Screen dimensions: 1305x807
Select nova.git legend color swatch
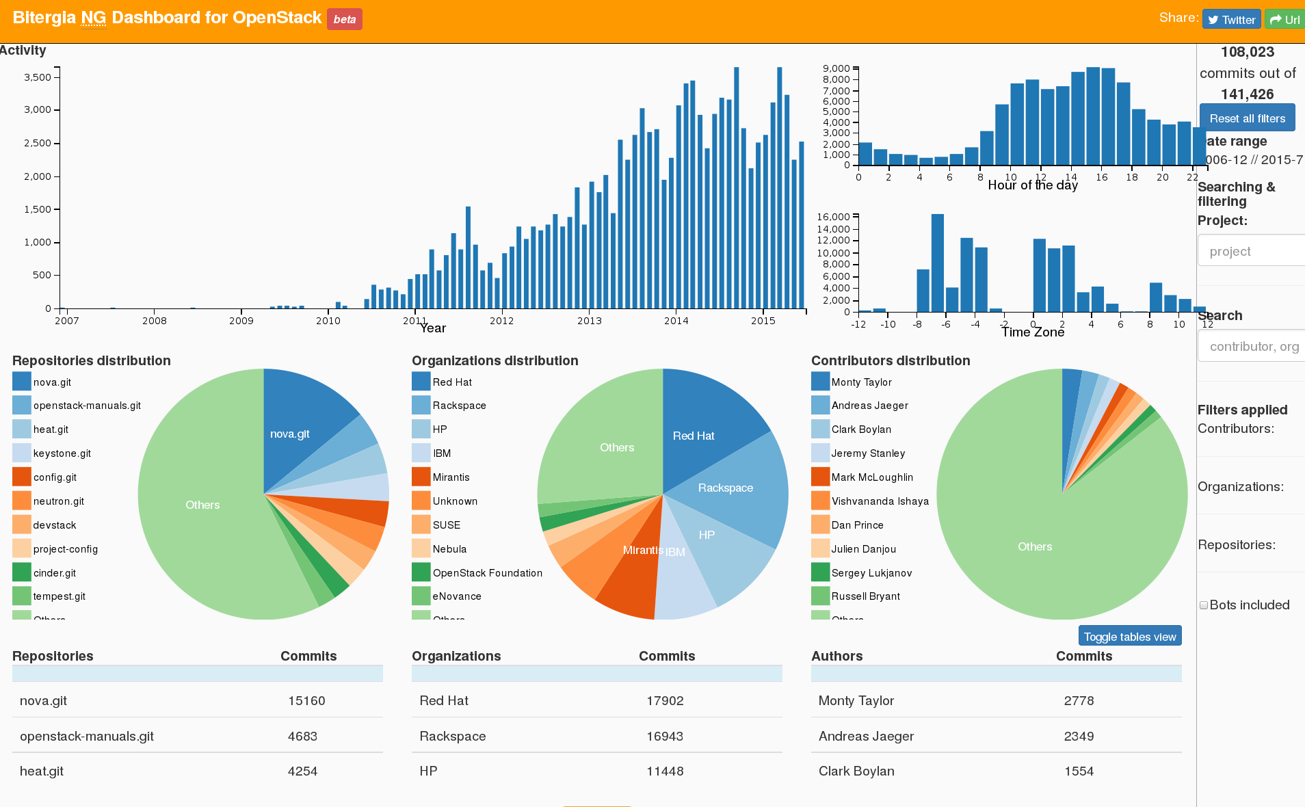point(22,382)
